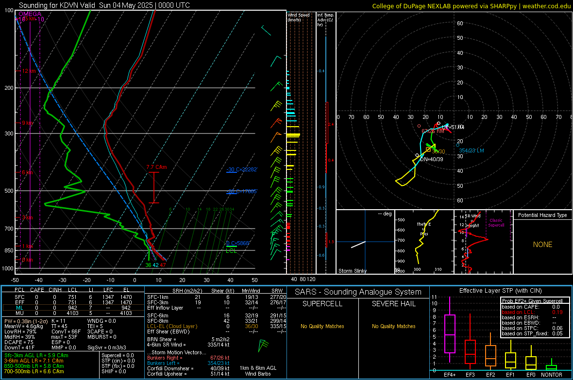This screenshot has height=380, width=573.
Task: Click the 'DCAPE = 75' value
Action: click(19, 342)
